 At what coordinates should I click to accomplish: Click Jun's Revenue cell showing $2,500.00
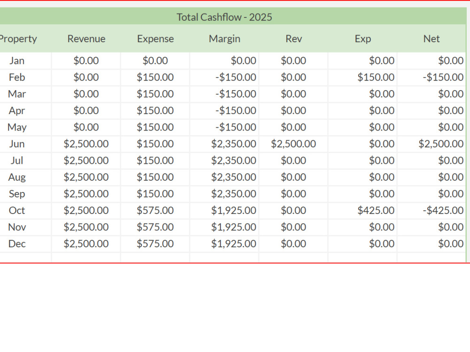pyautogui.click(x=86, y=144)
